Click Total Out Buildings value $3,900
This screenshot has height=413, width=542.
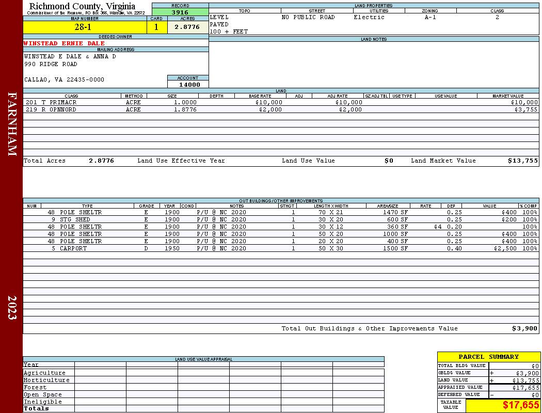525,329
